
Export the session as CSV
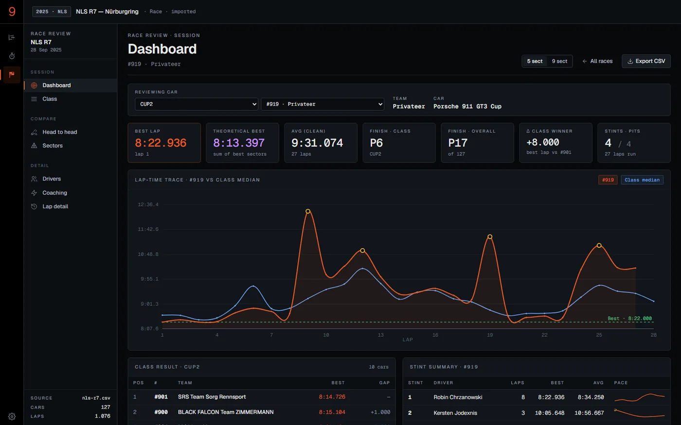646,61
